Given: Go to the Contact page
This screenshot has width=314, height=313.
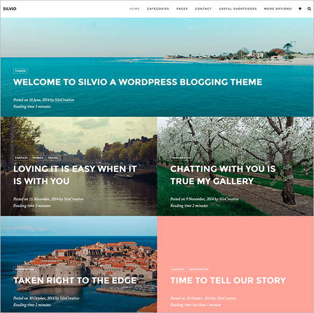Looking at the screenshot, I should point(203,9).
